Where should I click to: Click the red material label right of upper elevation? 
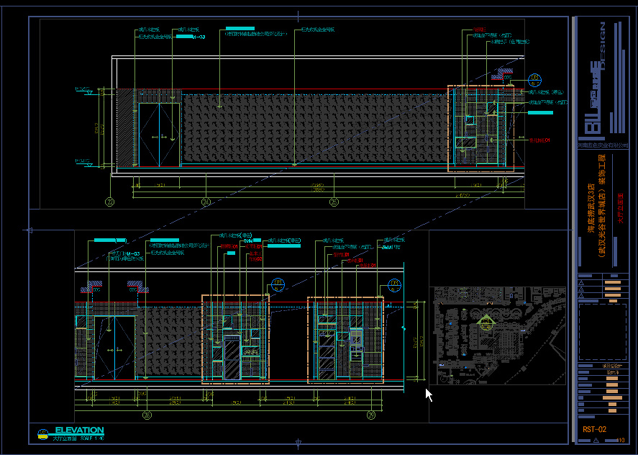click(539, 140)
